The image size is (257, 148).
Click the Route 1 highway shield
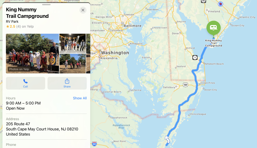click(x=195, y=58)
